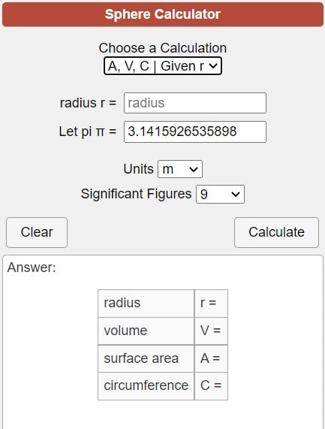
Task: Click the A = result cell
Action: (211, 358)
